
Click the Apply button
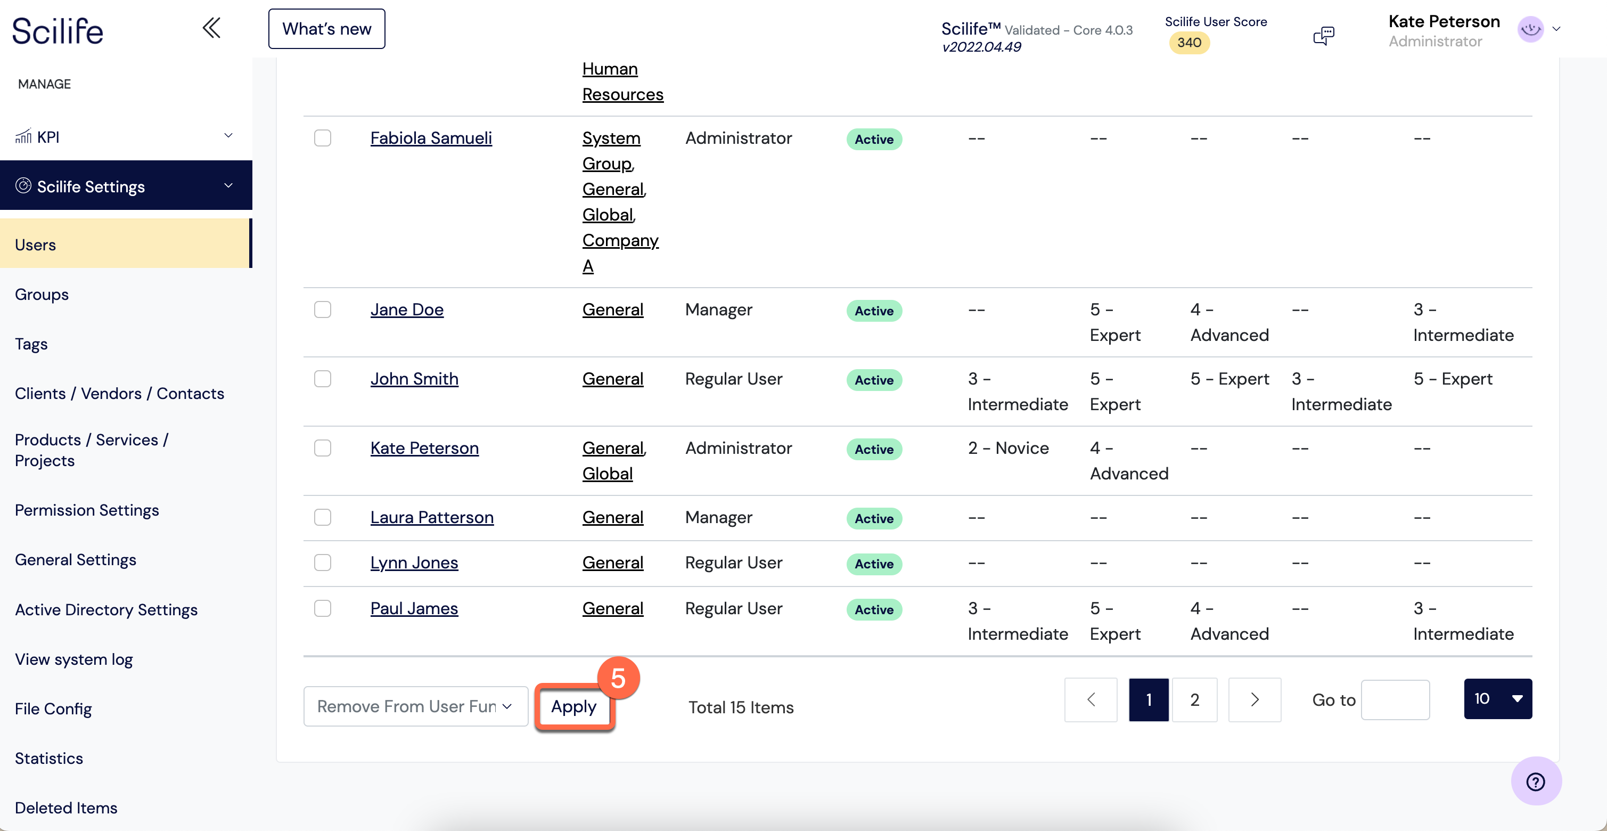click(574, 707)
